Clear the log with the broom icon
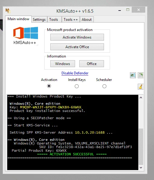The width and height of the screenshot is (154, 180). (141, 87)
